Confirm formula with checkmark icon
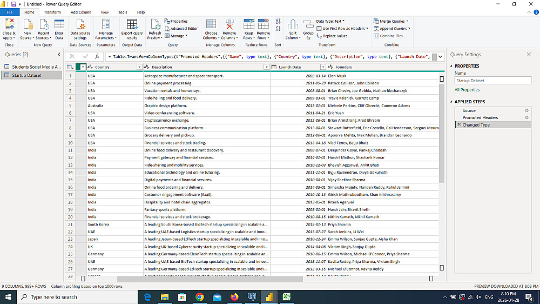The image size is (540, 304). 85,56
